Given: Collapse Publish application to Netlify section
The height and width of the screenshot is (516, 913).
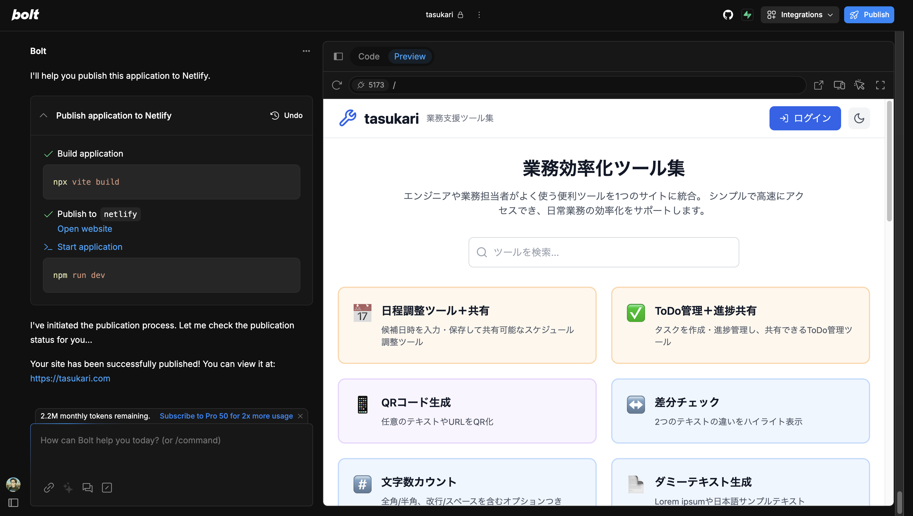Looking at the screenshot, I should pos(44,116).
